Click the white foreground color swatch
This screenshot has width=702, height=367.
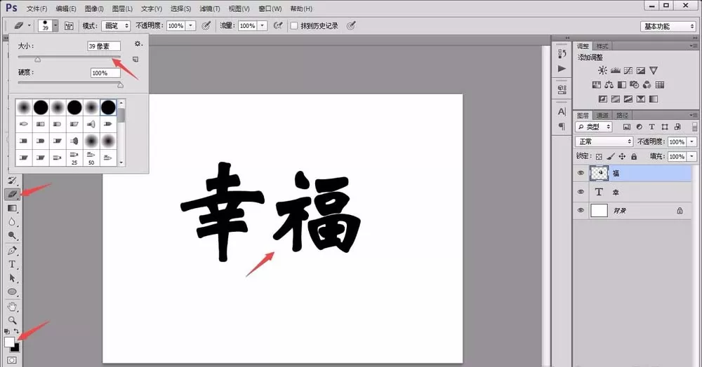(8, 342)
